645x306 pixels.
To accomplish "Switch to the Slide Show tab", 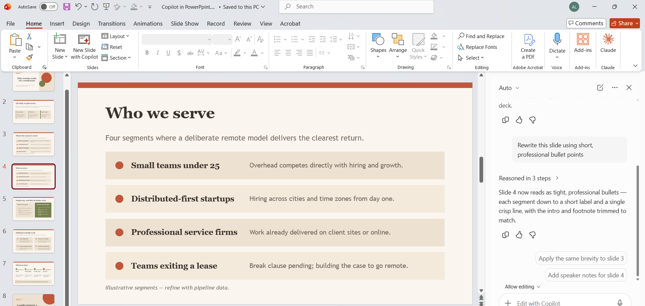I will click(x=185, y=24).
